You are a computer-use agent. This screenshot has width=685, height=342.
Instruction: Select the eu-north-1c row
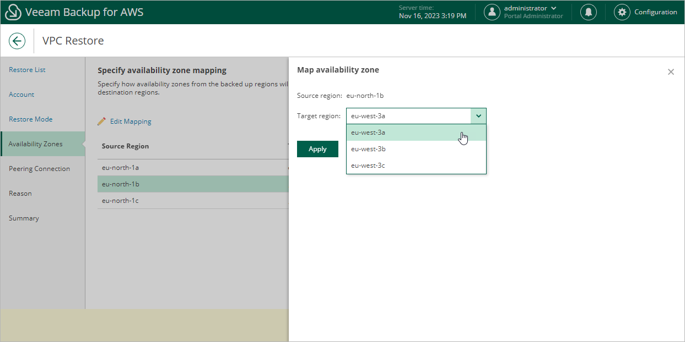click(193, 201)
